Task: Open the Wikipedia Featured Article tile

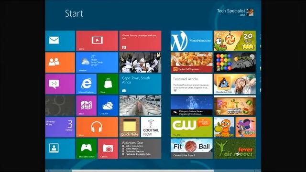Action: click(x=192, y=84)
